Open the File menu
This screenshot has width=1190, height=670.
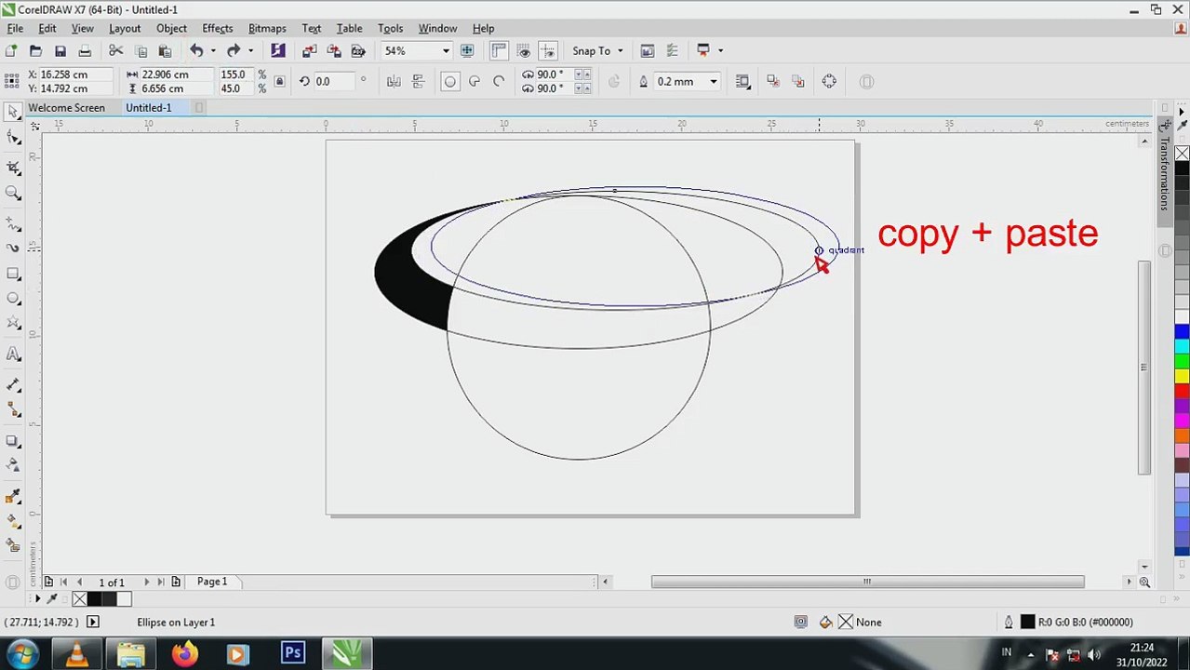[15, 29]
